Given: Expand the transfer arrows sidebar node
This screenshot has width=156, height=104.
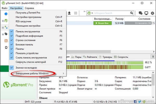Looking at the screenshot, I should coord(3,27).
